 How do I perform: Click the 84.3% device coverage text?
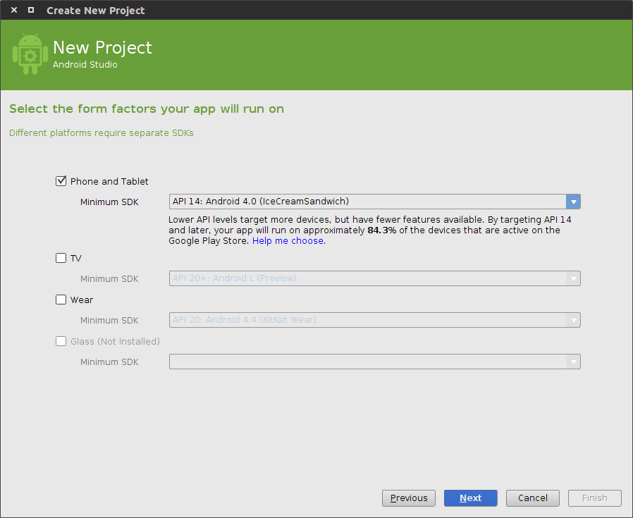point(382,230)
